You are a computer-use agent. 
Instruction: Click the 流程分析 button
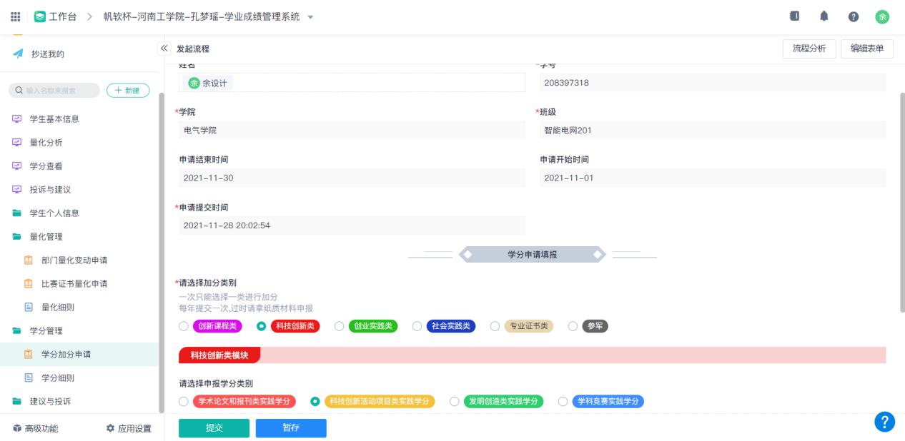click(x=809, y=48)
